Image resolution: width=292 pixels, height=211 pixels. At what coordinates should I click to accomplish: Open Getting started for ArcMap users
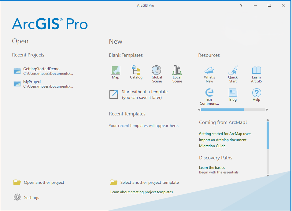tap(225, 133)
